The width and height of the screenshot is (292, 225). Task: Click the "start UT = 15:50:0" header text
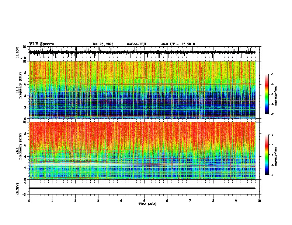[178, 44]
